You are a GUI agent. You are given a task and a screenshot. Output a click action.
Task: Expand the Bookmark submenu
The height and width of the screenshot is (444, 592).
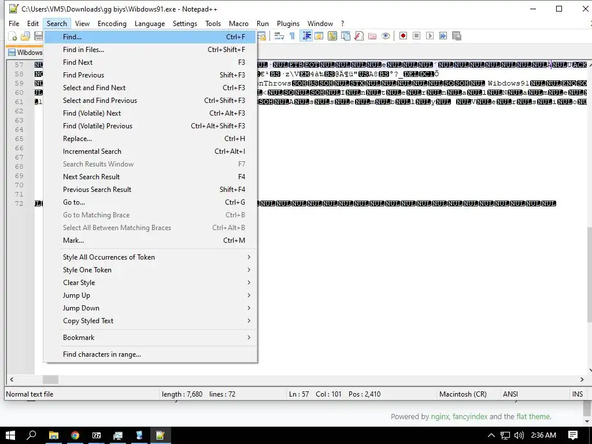[x=150, y=338]
